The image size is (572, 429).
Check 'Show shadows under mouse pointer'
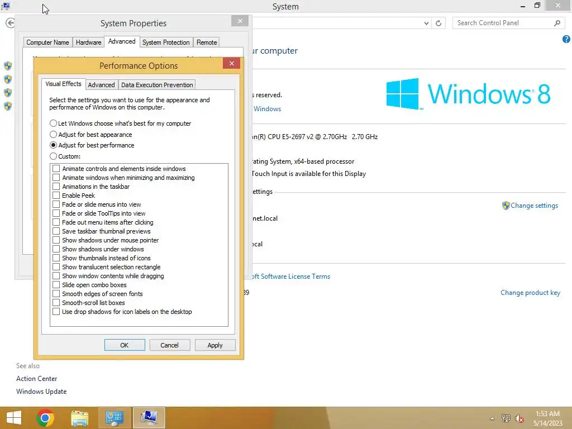[x=56, y=240]
